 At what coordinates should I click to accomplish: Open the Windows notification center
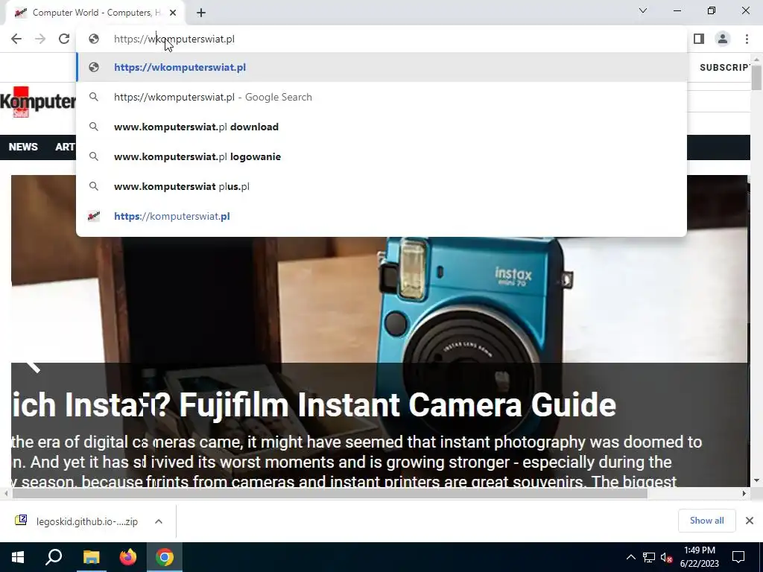pyautogui.click(x=738, y=557)
